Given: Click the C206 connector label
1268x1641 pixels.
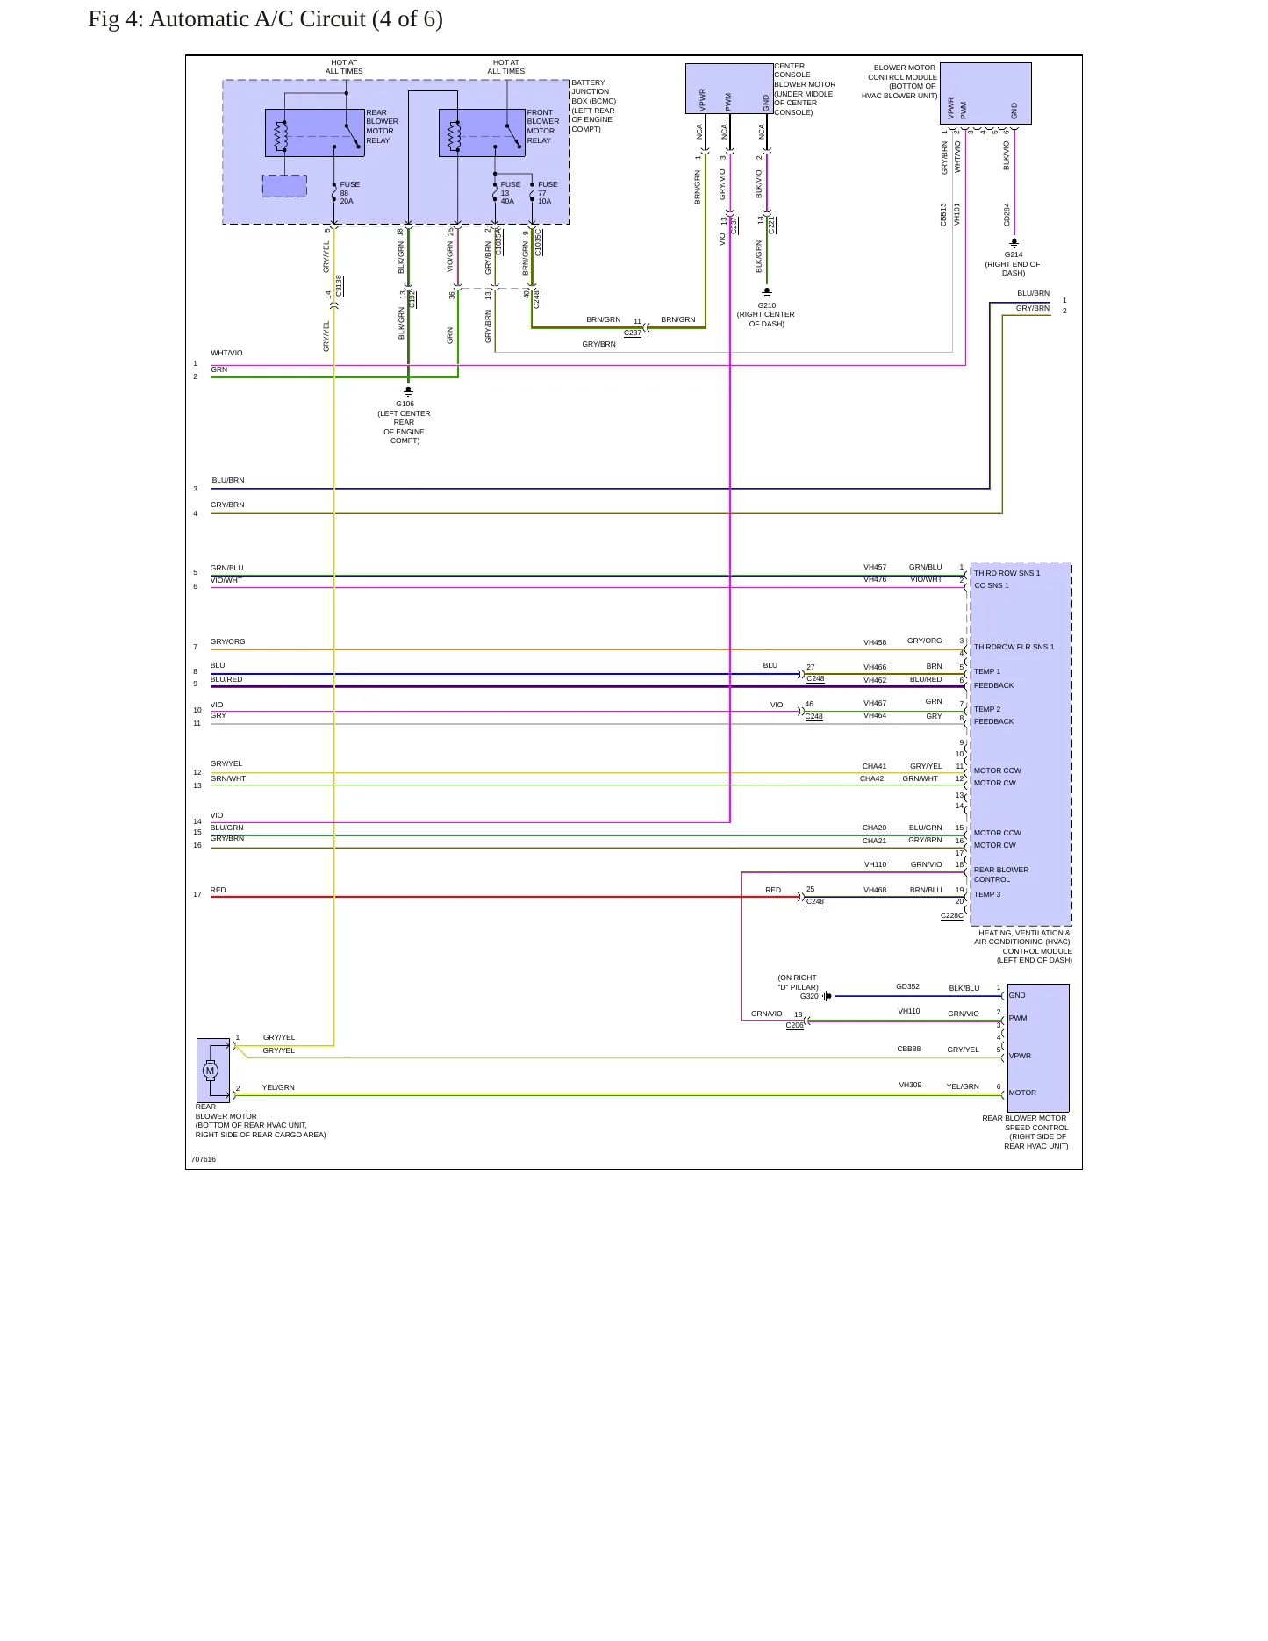Looking at the screenshot, I should coord(794,1025).
